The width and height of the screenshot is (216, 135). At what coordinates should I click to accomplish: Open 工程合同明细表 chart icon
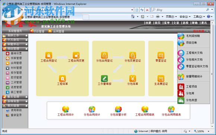pos(145,109)
